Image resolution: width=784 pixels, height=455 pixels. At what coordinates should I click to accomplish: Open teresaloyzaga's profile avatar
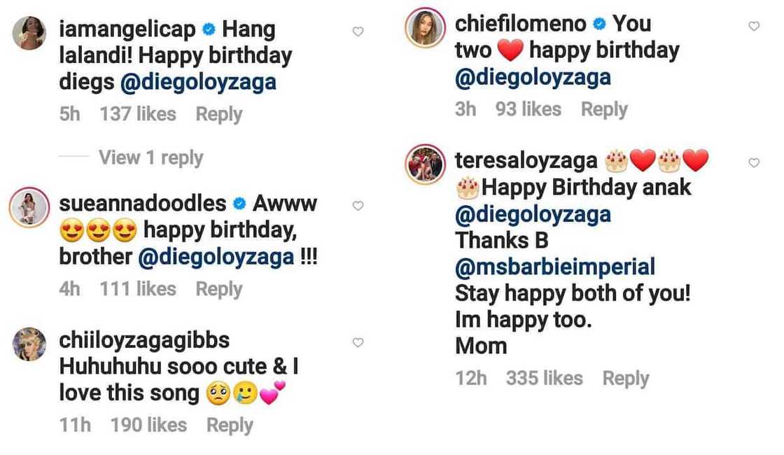[x=426, y=164]
